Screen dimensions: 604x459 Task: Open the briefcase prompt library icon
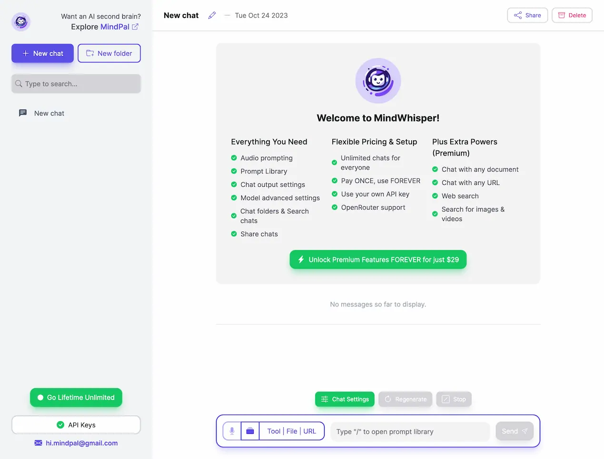click(250, 431)
